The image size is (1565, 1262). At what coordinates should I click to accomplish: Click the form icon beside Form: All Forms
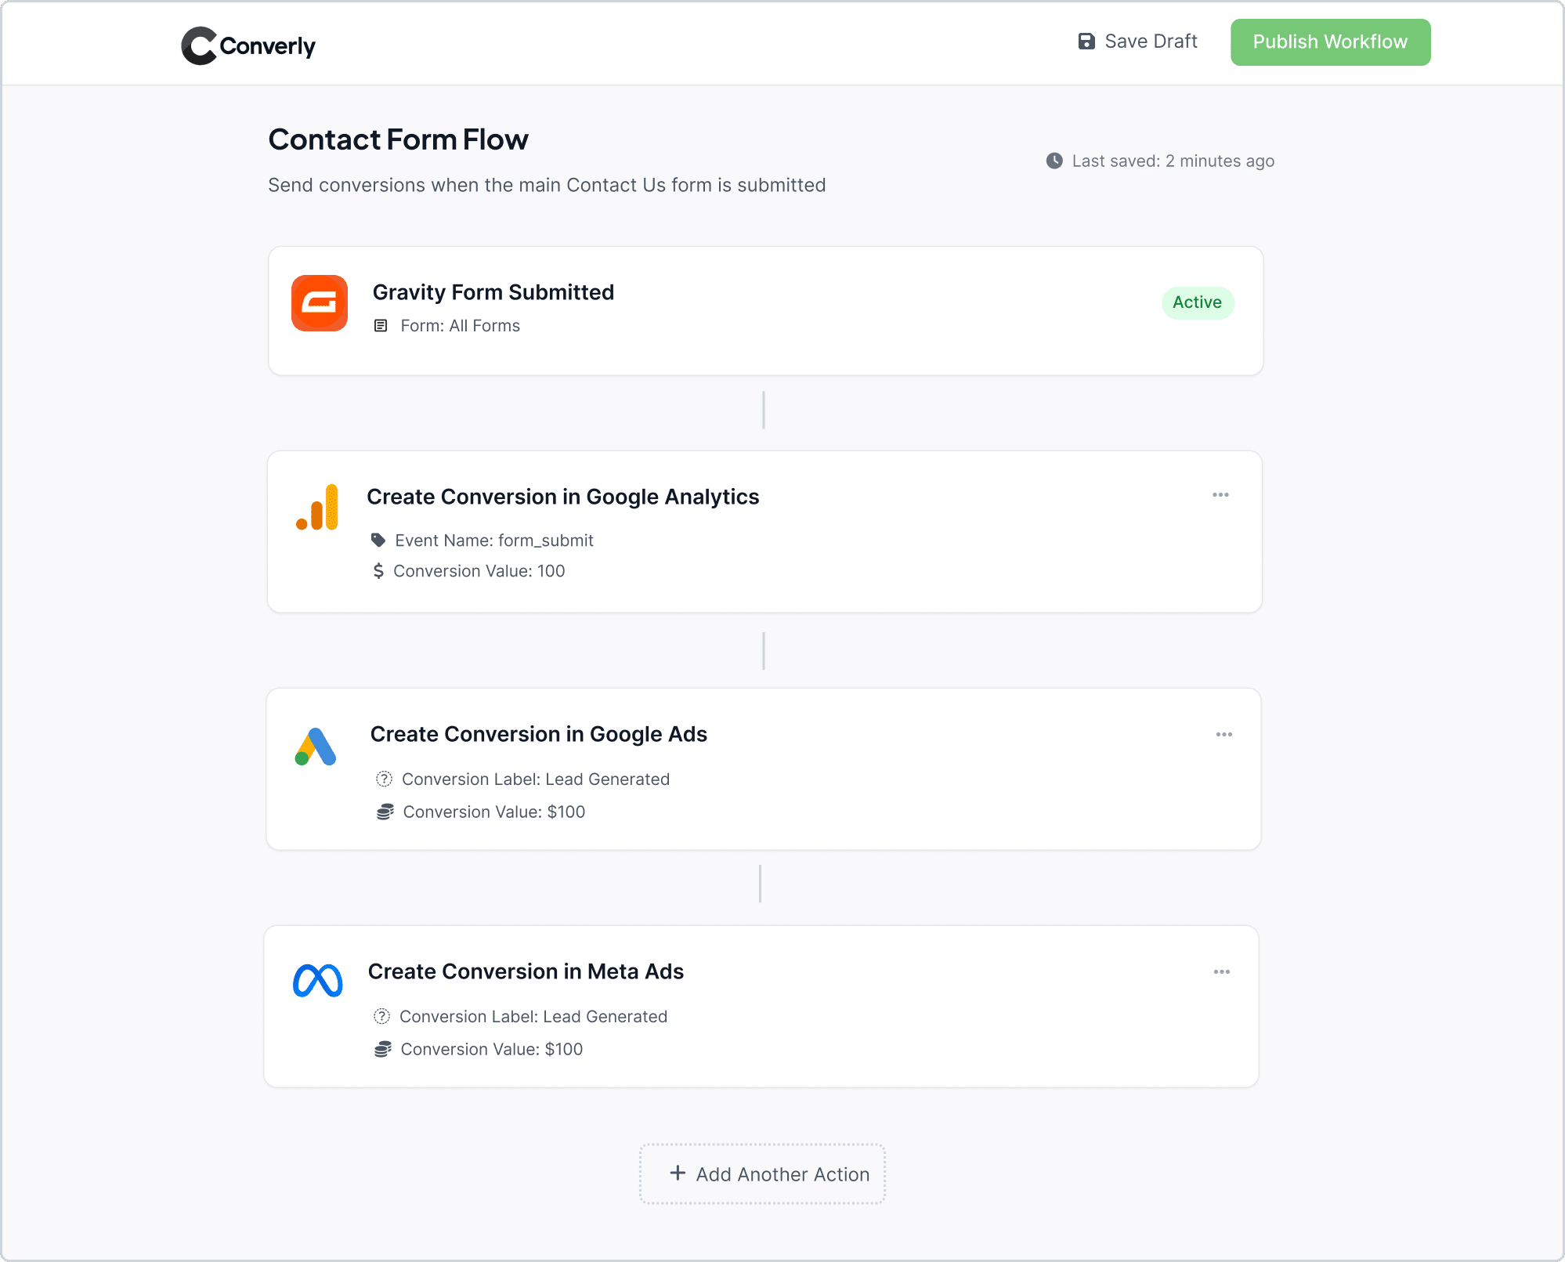(x=381, y=326)
